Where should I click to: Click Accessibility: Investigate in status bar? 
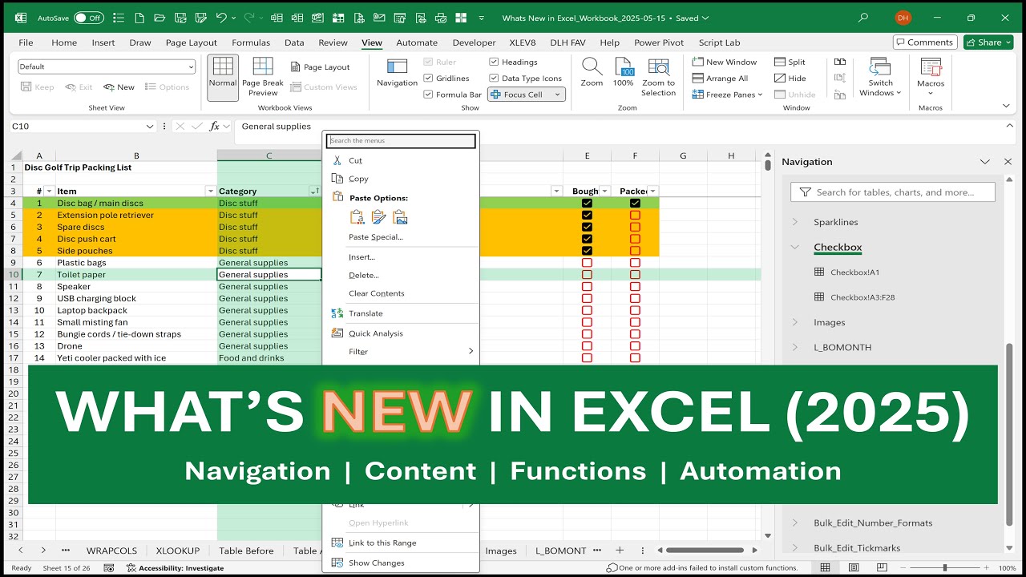175,568
